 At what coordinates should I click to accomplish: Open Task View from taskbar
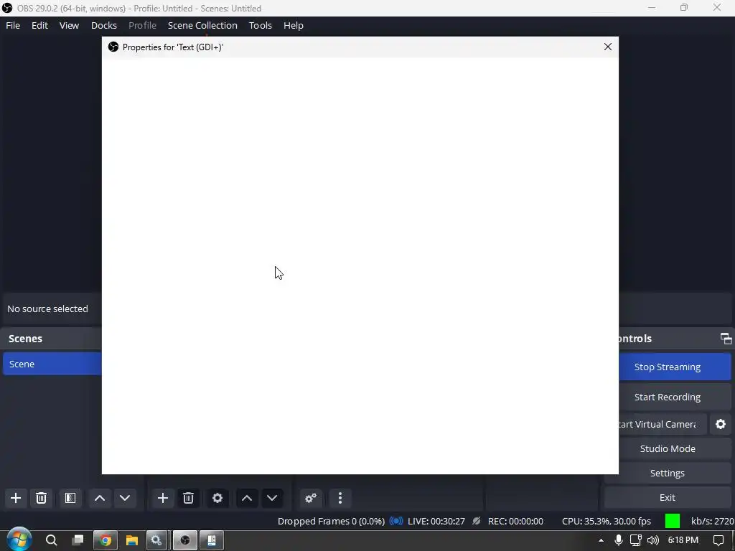(x=78, y=540)
